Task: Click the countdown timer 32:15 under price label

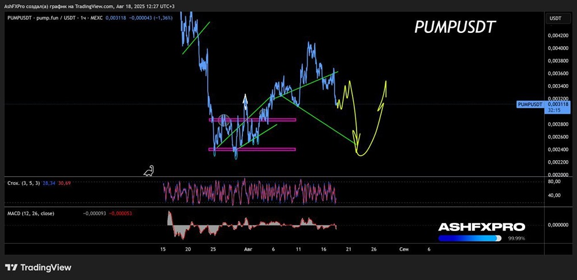Action: [553, 110]
